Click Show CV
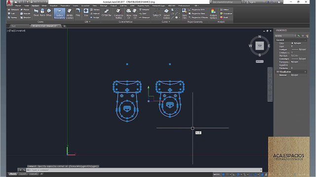 (128, 14)
